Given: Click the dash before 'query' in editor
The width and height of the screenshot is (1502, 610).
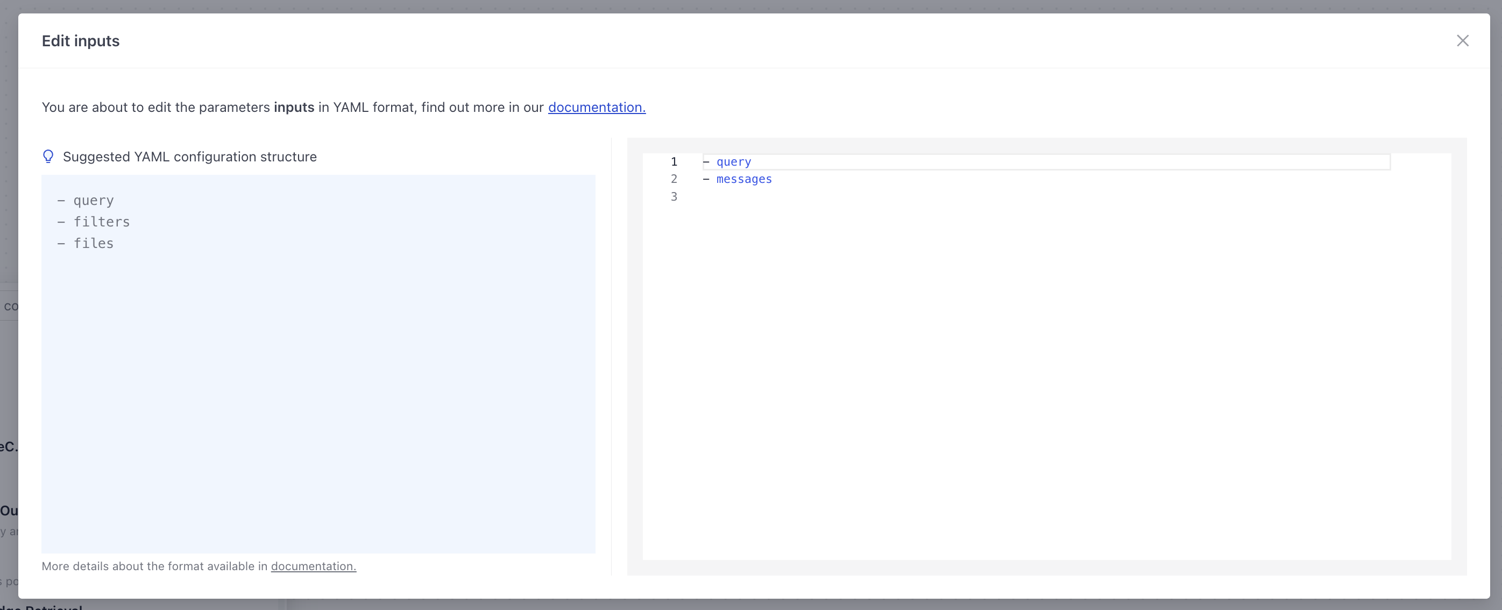Looking at the screenshot, I should (705, 161).
